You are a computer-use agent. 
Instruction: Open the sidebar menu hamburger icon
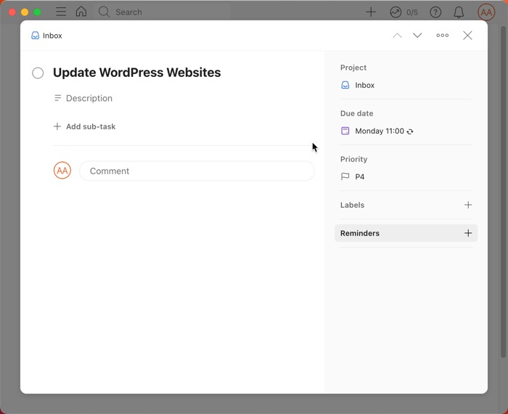[x=60, y=12]
